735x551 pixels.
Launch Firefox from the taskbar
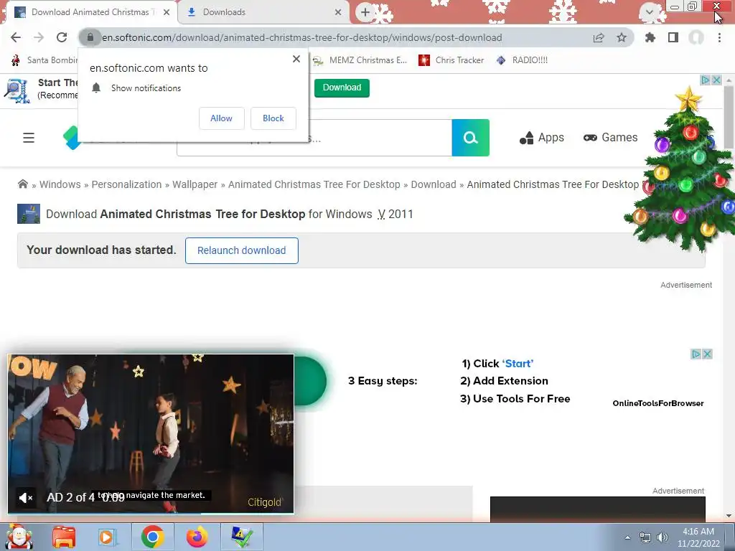pos(197,537)
